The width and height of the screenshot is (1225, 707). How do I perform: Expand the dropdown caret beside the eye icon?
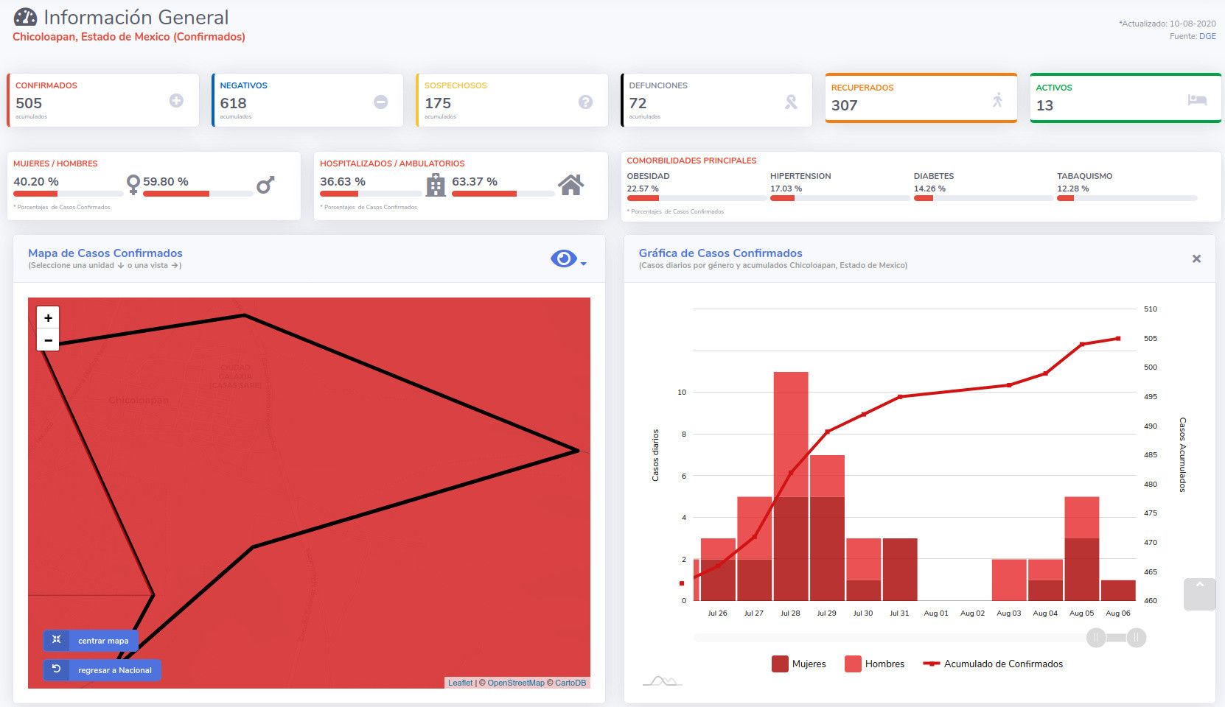[583, 263]
